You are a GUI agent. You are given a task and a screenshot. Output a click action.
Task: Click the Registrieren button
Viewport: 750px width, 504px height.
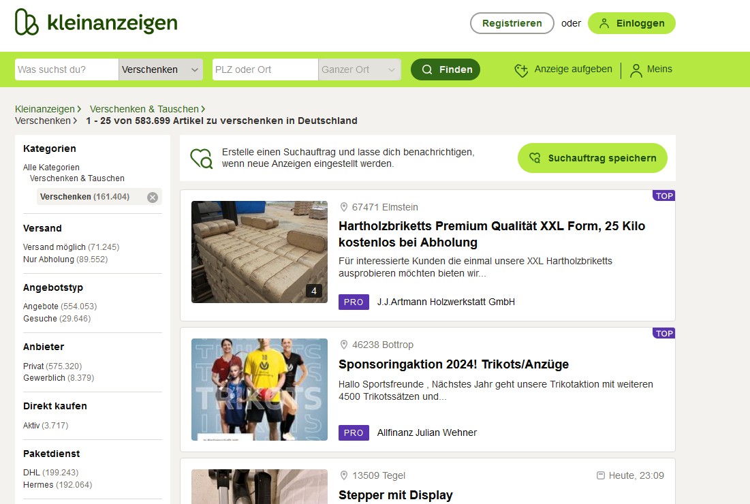pos(512,23)
